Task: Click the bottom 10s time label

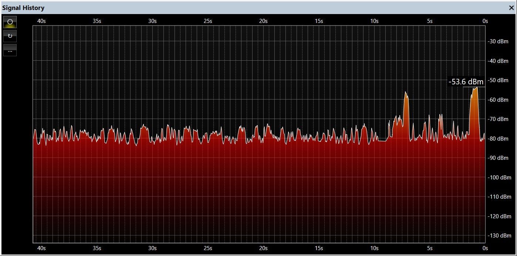Action: pyautogui.click(x=374, y=248)
